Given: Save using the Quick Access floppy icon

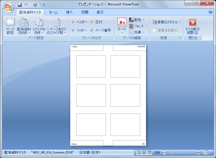Looking at the screenshot, I should pos(20,5).
